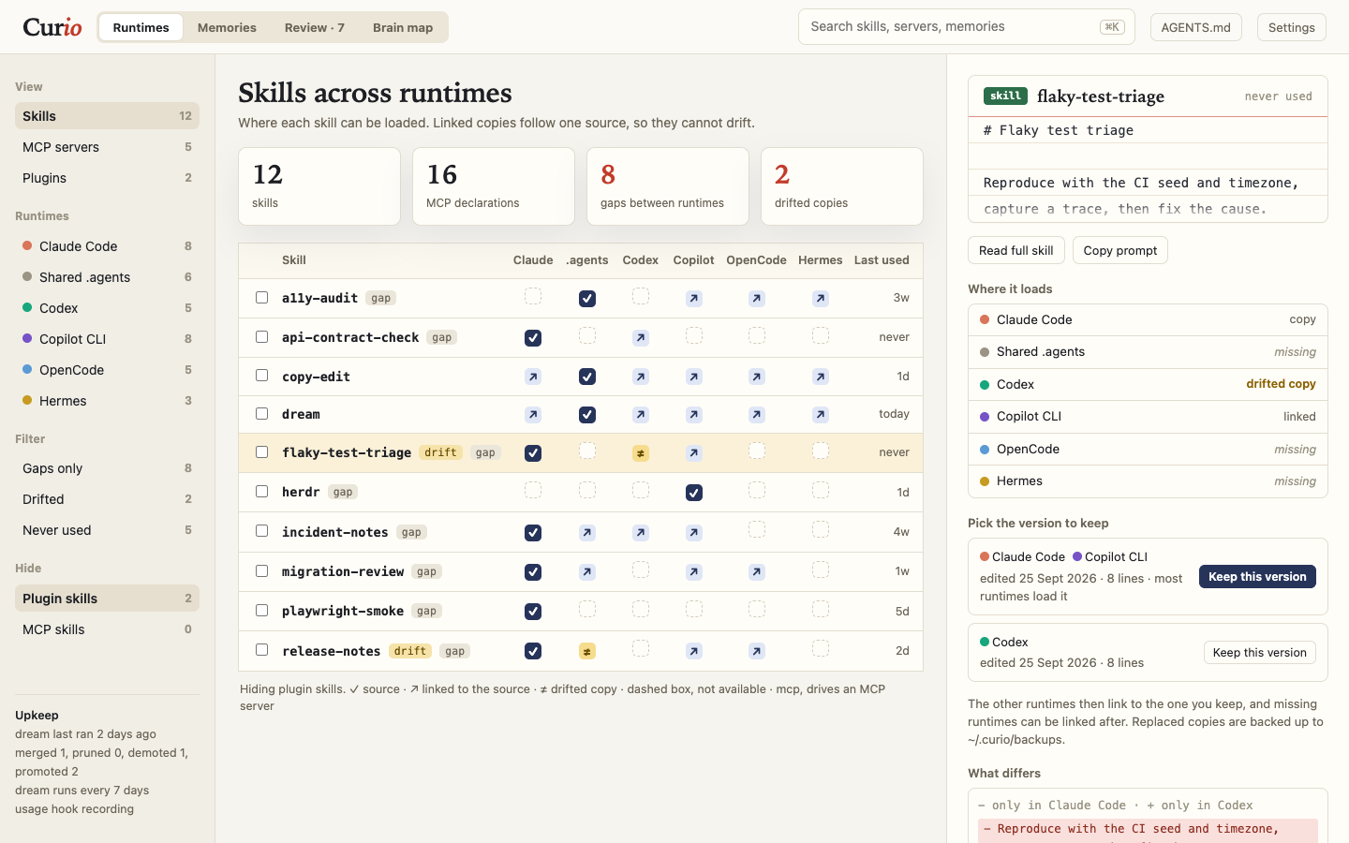Click release-notes drifted icon under .agents

(x=587, y=651)
